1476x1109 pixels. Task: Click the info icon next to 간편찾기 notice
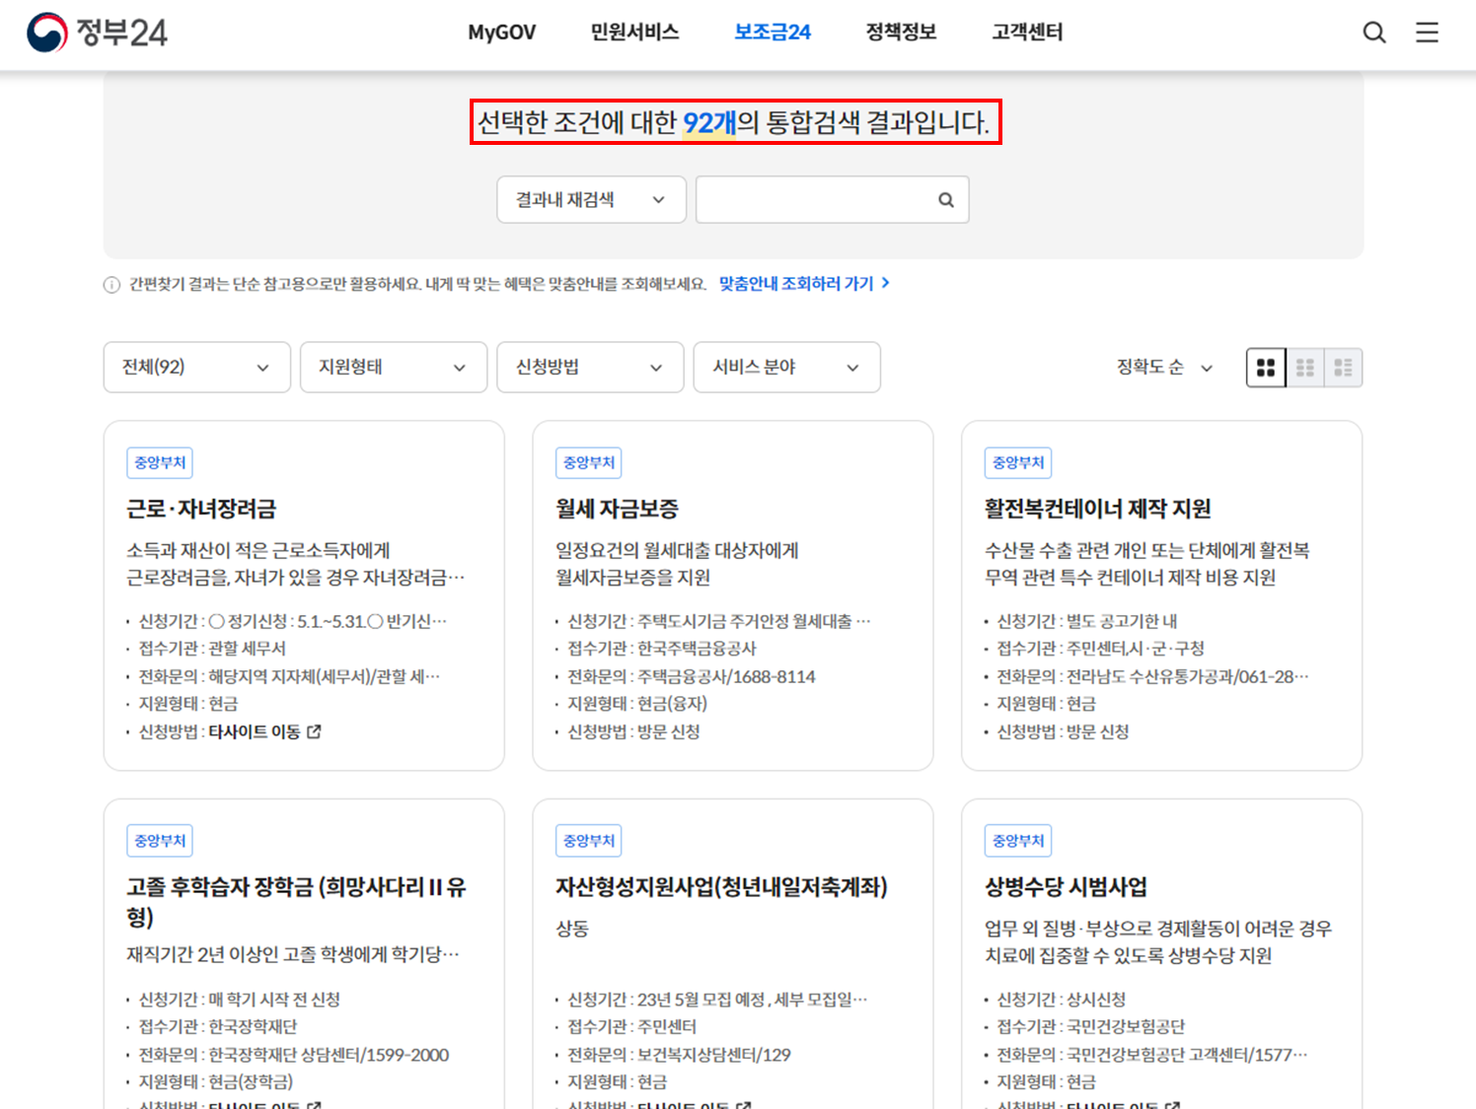point(111,284)
